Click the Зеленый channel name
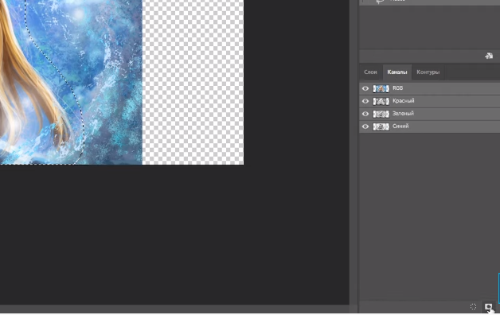This screenshot has height=315, width=500. tap(403, 114)
